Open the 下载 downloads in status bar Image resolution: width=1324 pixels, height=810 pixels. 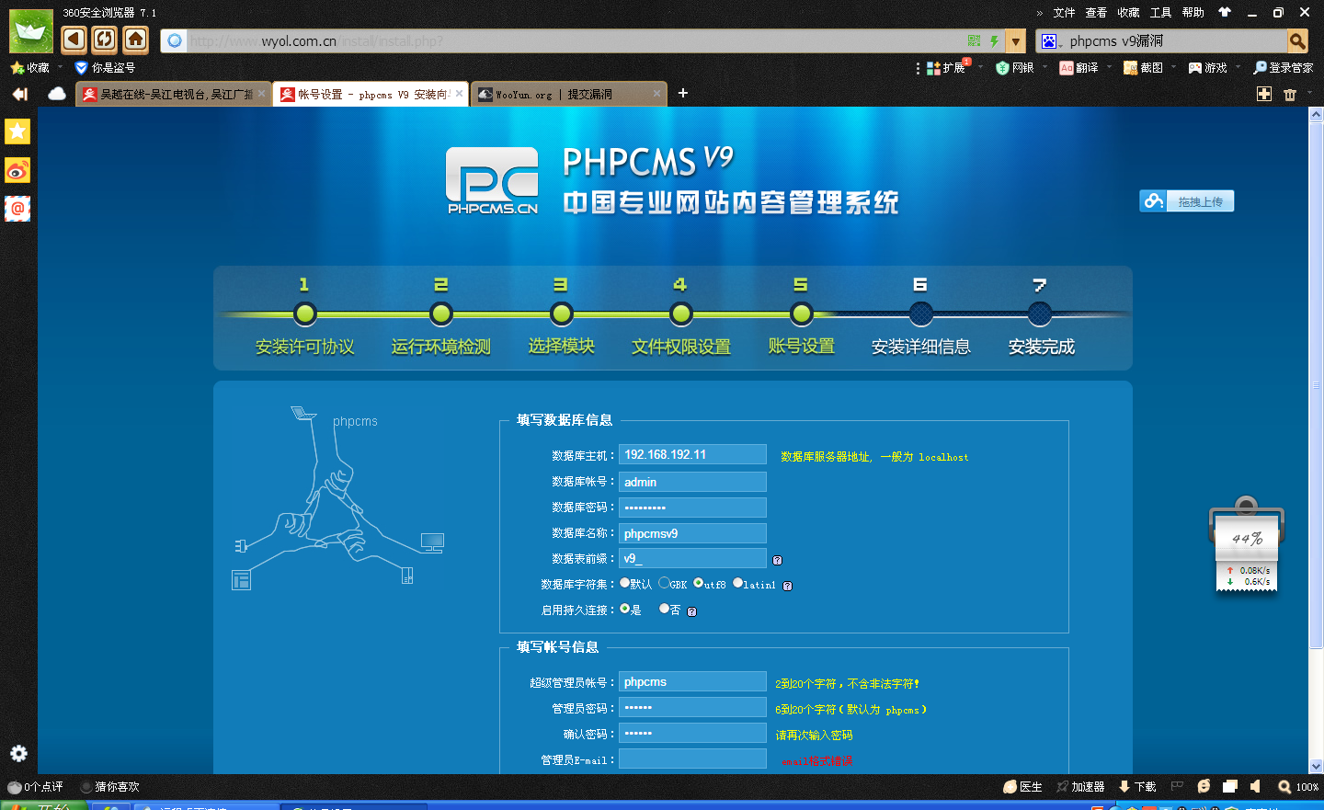click(1137, 787)
